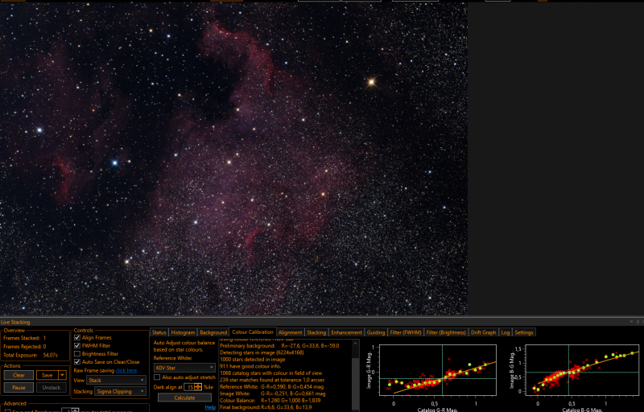
Task: Open the Reference White K0V Star dropdown
Action: coord(184,368)
